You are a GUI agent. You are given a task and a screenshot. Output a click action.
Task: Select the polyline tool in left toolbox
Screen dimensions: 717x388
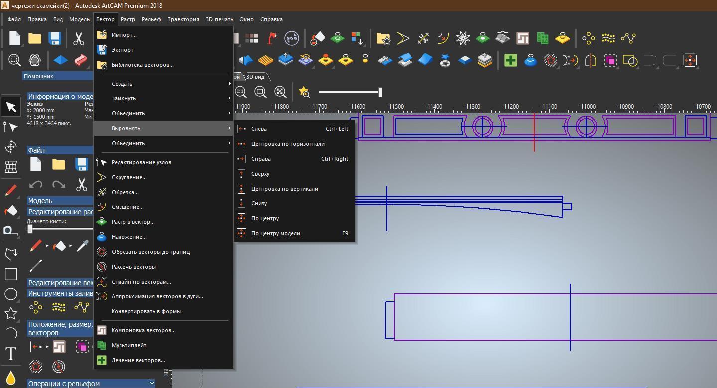pos(11,254)
